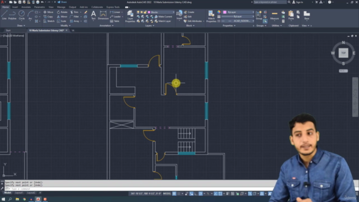This screenshot has height=202, width=359.
Task: Click Make Current layer button
Action: [x=163, y=16]
